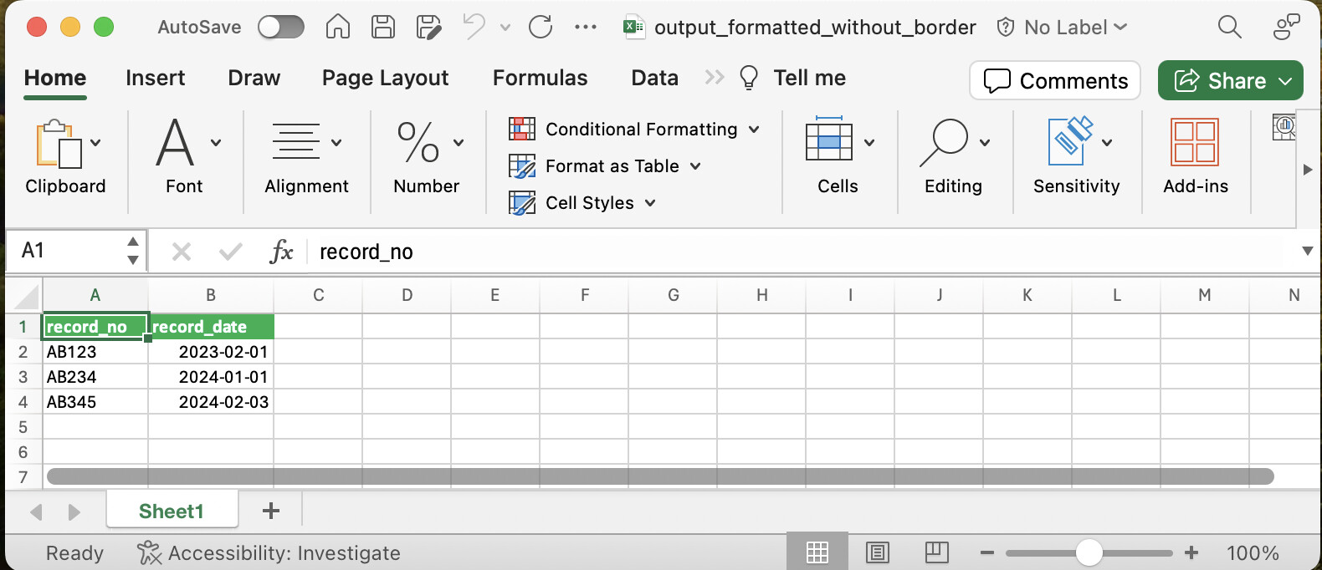The width and height of the screenshot is (1322, 570).
Task: Open the Alignment group
Action: (306, 157)
